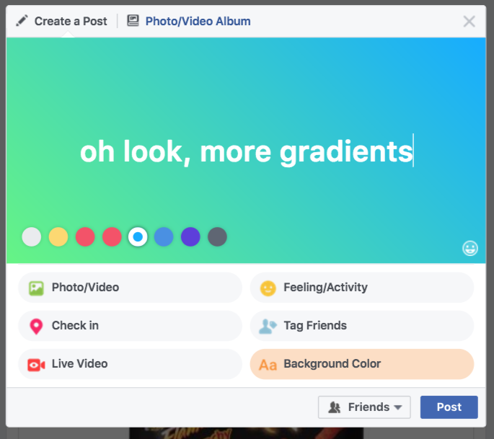Viewport: 494px width, 439px height.
Task: Click the Photo/Video picture icon
Action: pyautogui.click(x=36, y=288)
